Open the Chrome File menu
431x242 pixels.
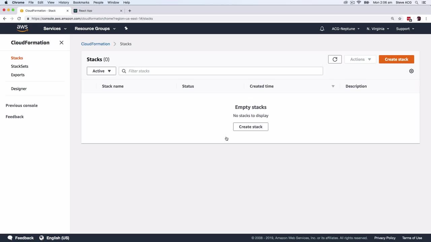coord(31,2)
